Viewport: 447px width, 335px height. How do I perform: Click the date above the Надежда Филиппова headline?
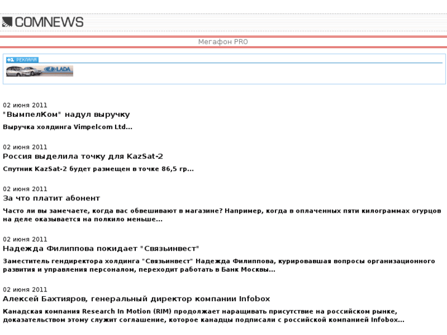[x=25, y=239]
